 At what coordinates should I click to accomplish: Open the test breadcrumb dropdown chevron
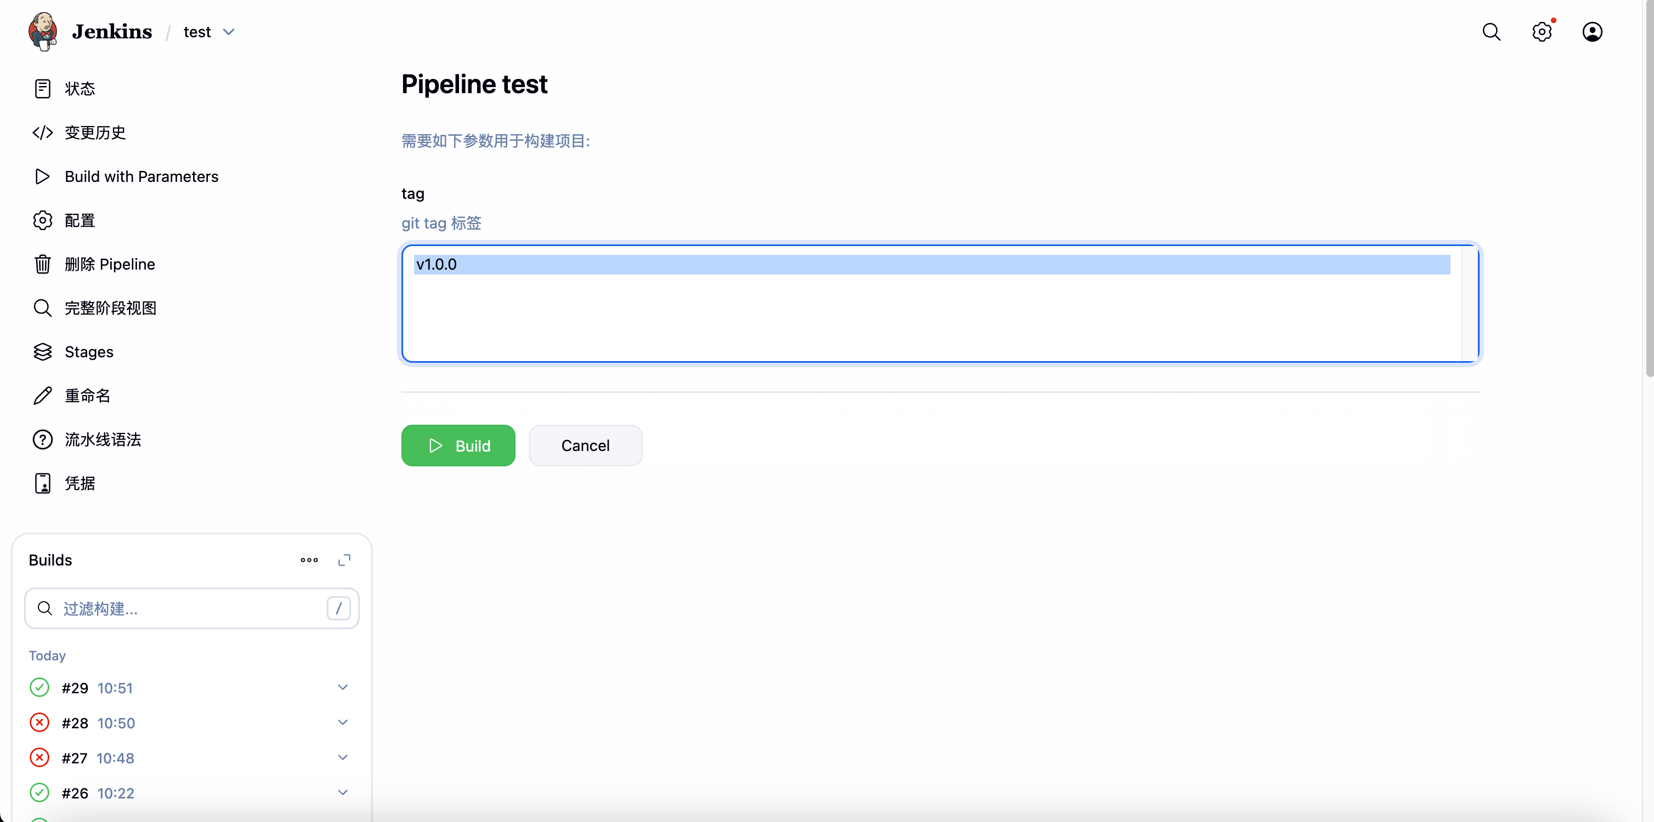(229, 32)
